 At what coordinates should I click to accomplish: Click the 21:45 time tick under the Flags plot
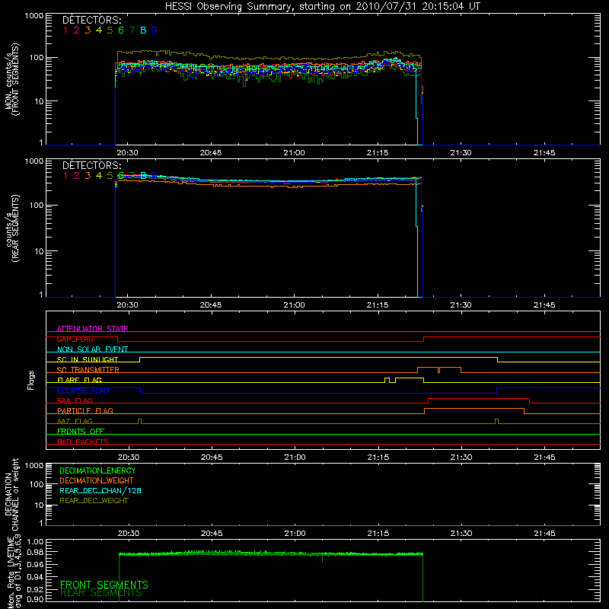(x=544, y=458)
